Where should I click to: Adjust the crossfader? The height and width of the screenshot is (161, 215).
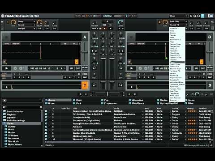(x=107, y=94)
